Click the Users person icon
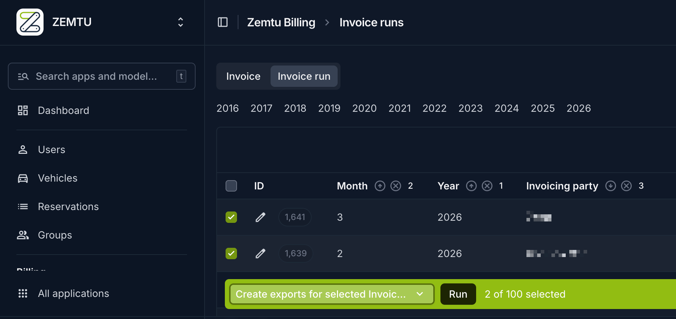The width and height of the screenshot is (676, 319). (x=23, y=150)
